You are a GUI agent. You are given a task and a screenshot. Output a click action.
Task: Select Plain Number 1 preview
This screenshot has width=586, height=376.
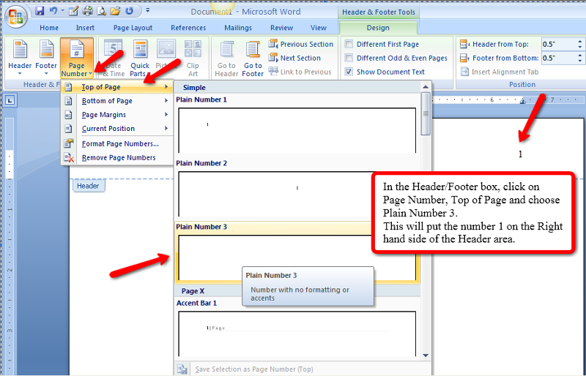pyautogui.click(x=297, y=130)
